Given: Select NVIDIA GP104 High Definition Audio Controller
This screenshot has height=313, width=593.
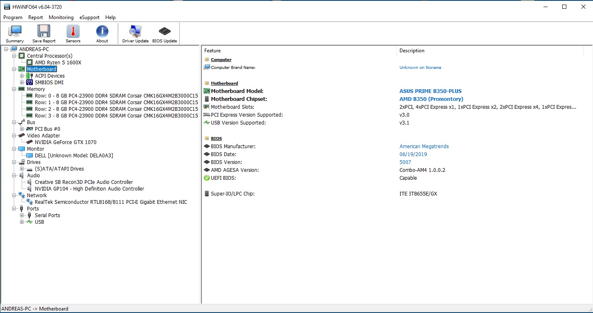Looking at the screenshot, I should click(89, 188).
